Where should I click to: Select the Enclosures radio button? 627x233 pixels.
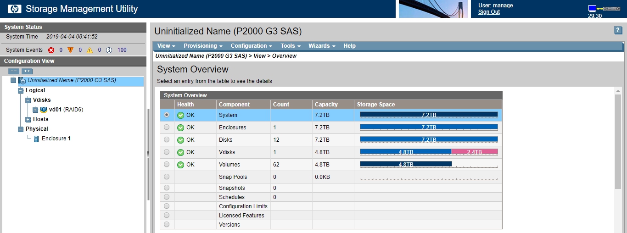coord(166,127)
